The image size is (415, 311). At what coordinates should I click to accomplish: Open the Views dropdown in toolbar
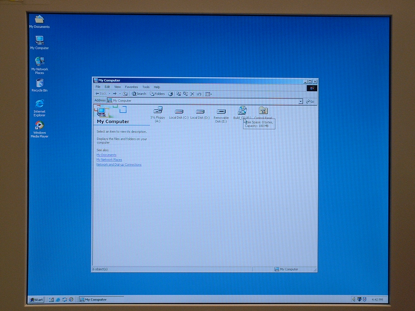(x=209, y=94)
